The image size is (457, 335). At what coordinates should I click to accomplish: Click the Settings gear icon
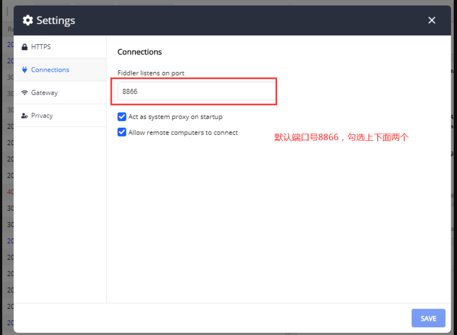[28, 20]
